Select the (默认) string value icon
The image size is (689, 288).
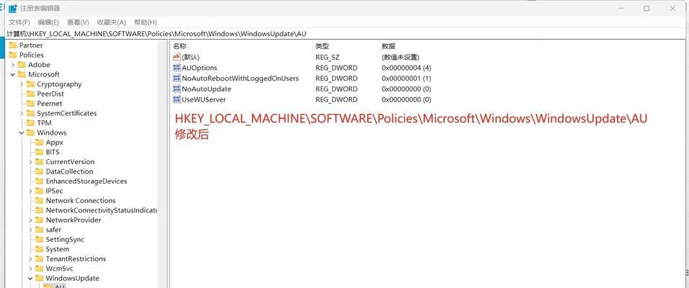point(177,57)
